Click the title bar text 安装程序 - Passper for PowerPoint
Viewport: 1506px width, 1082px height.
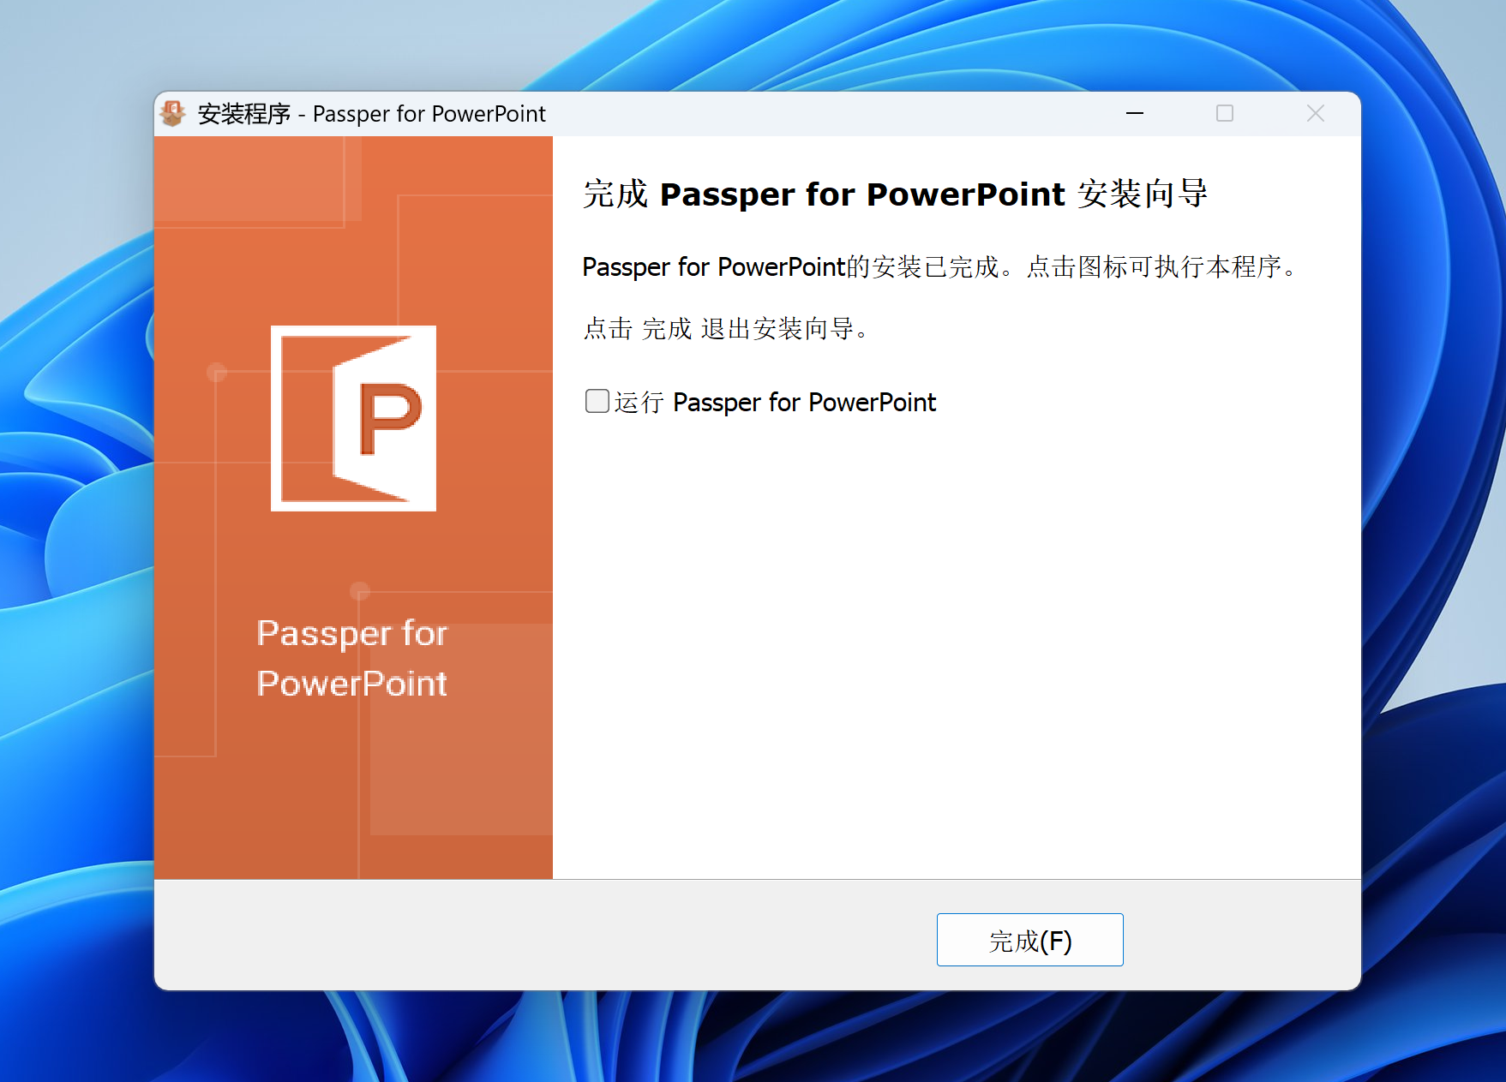point(371,114)
